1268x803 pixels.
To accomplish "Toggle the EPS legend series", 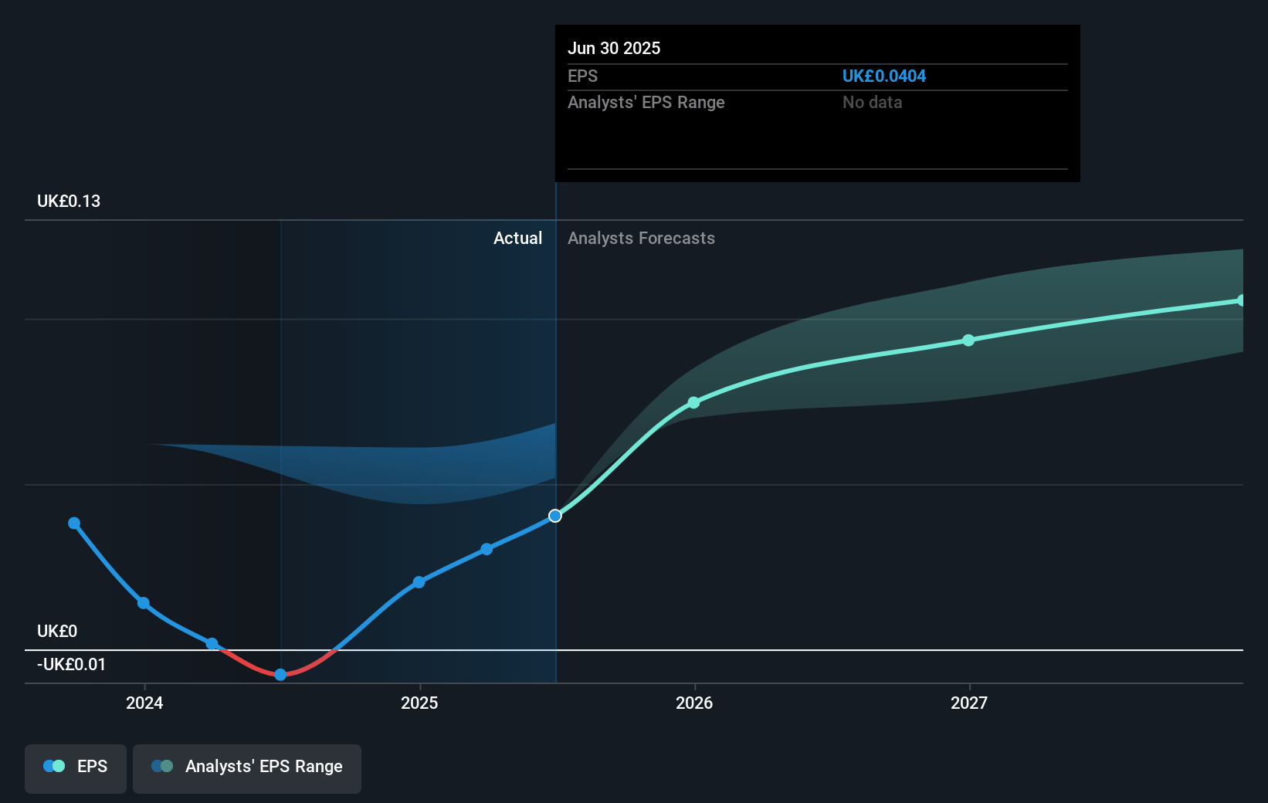I will coord(76,767).
